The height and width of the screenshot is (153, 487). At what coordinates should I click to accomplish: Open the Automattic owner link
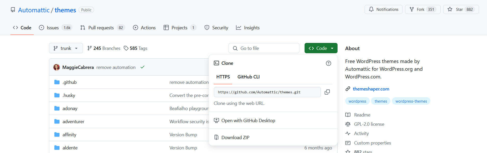click(x=34, y=10)
